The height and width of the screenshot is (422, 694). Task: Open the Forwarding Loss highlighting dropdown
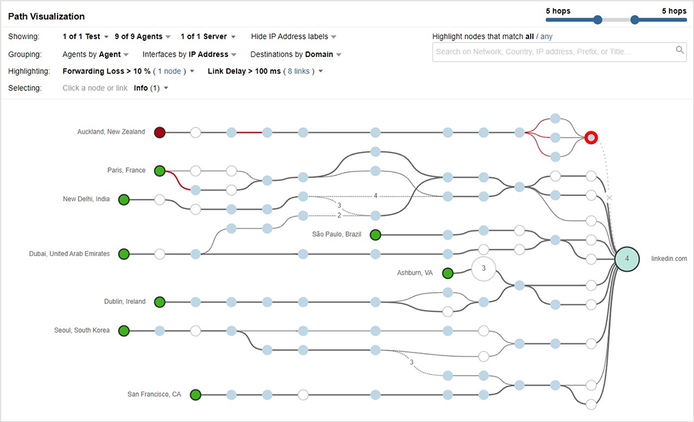(128, 71)
